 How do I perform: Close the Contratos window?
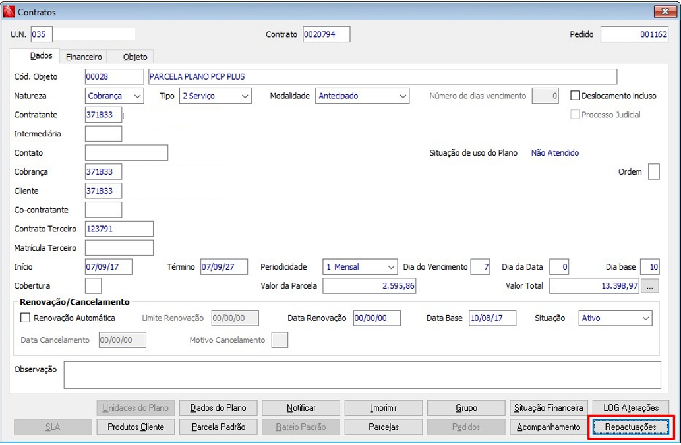click(x=665, y=11)
